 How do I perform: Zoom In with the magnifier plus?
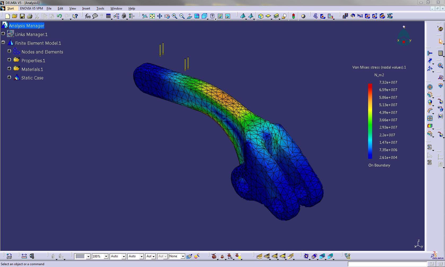pos(174,16)
